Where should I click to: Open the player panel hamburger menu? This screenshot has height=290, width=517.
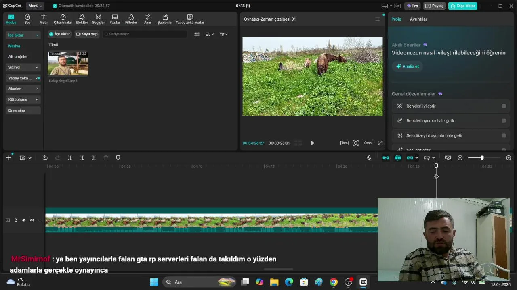pos(378,19)
